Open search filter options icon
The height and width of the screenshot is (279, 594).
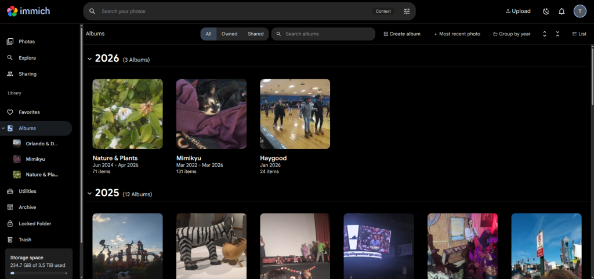pos(407,11)
